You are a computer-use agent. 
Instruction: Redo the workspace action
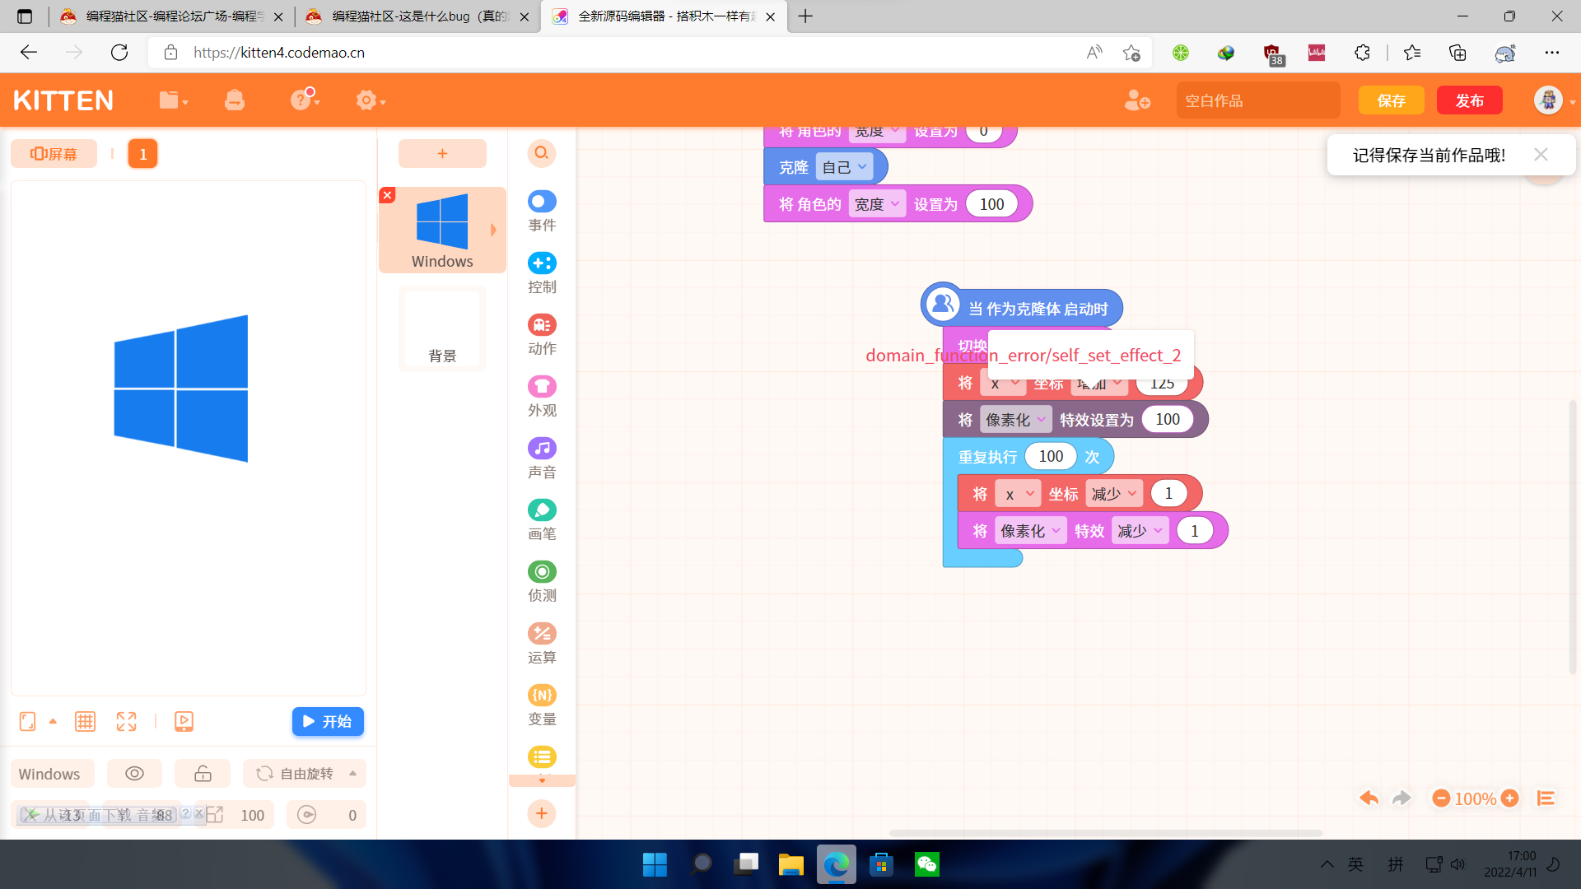(x=1401, y=798)
